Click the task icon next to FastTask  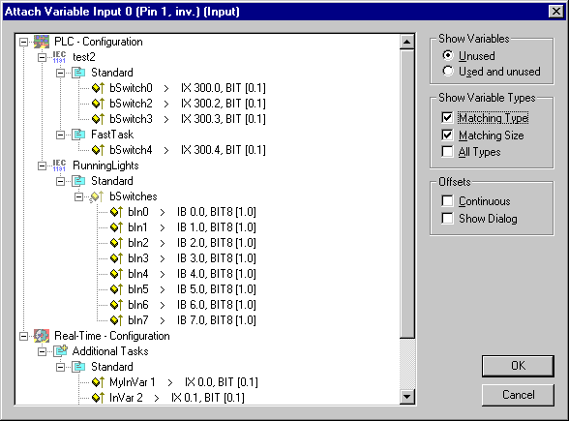coord(78,135)
